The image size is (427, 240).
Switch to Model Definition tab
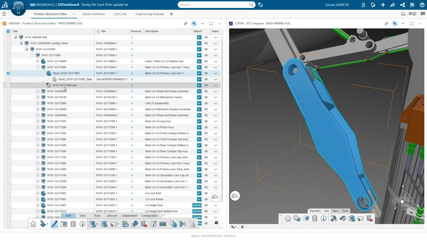click(94, 14)
